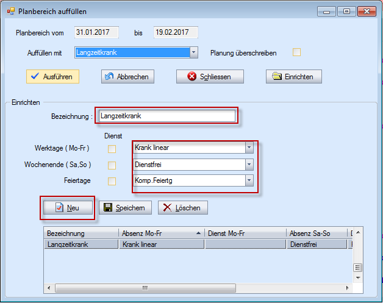Click the Bezeichnung text field
The width and height of the screenshot is (383, 303).
pos(167,116)
